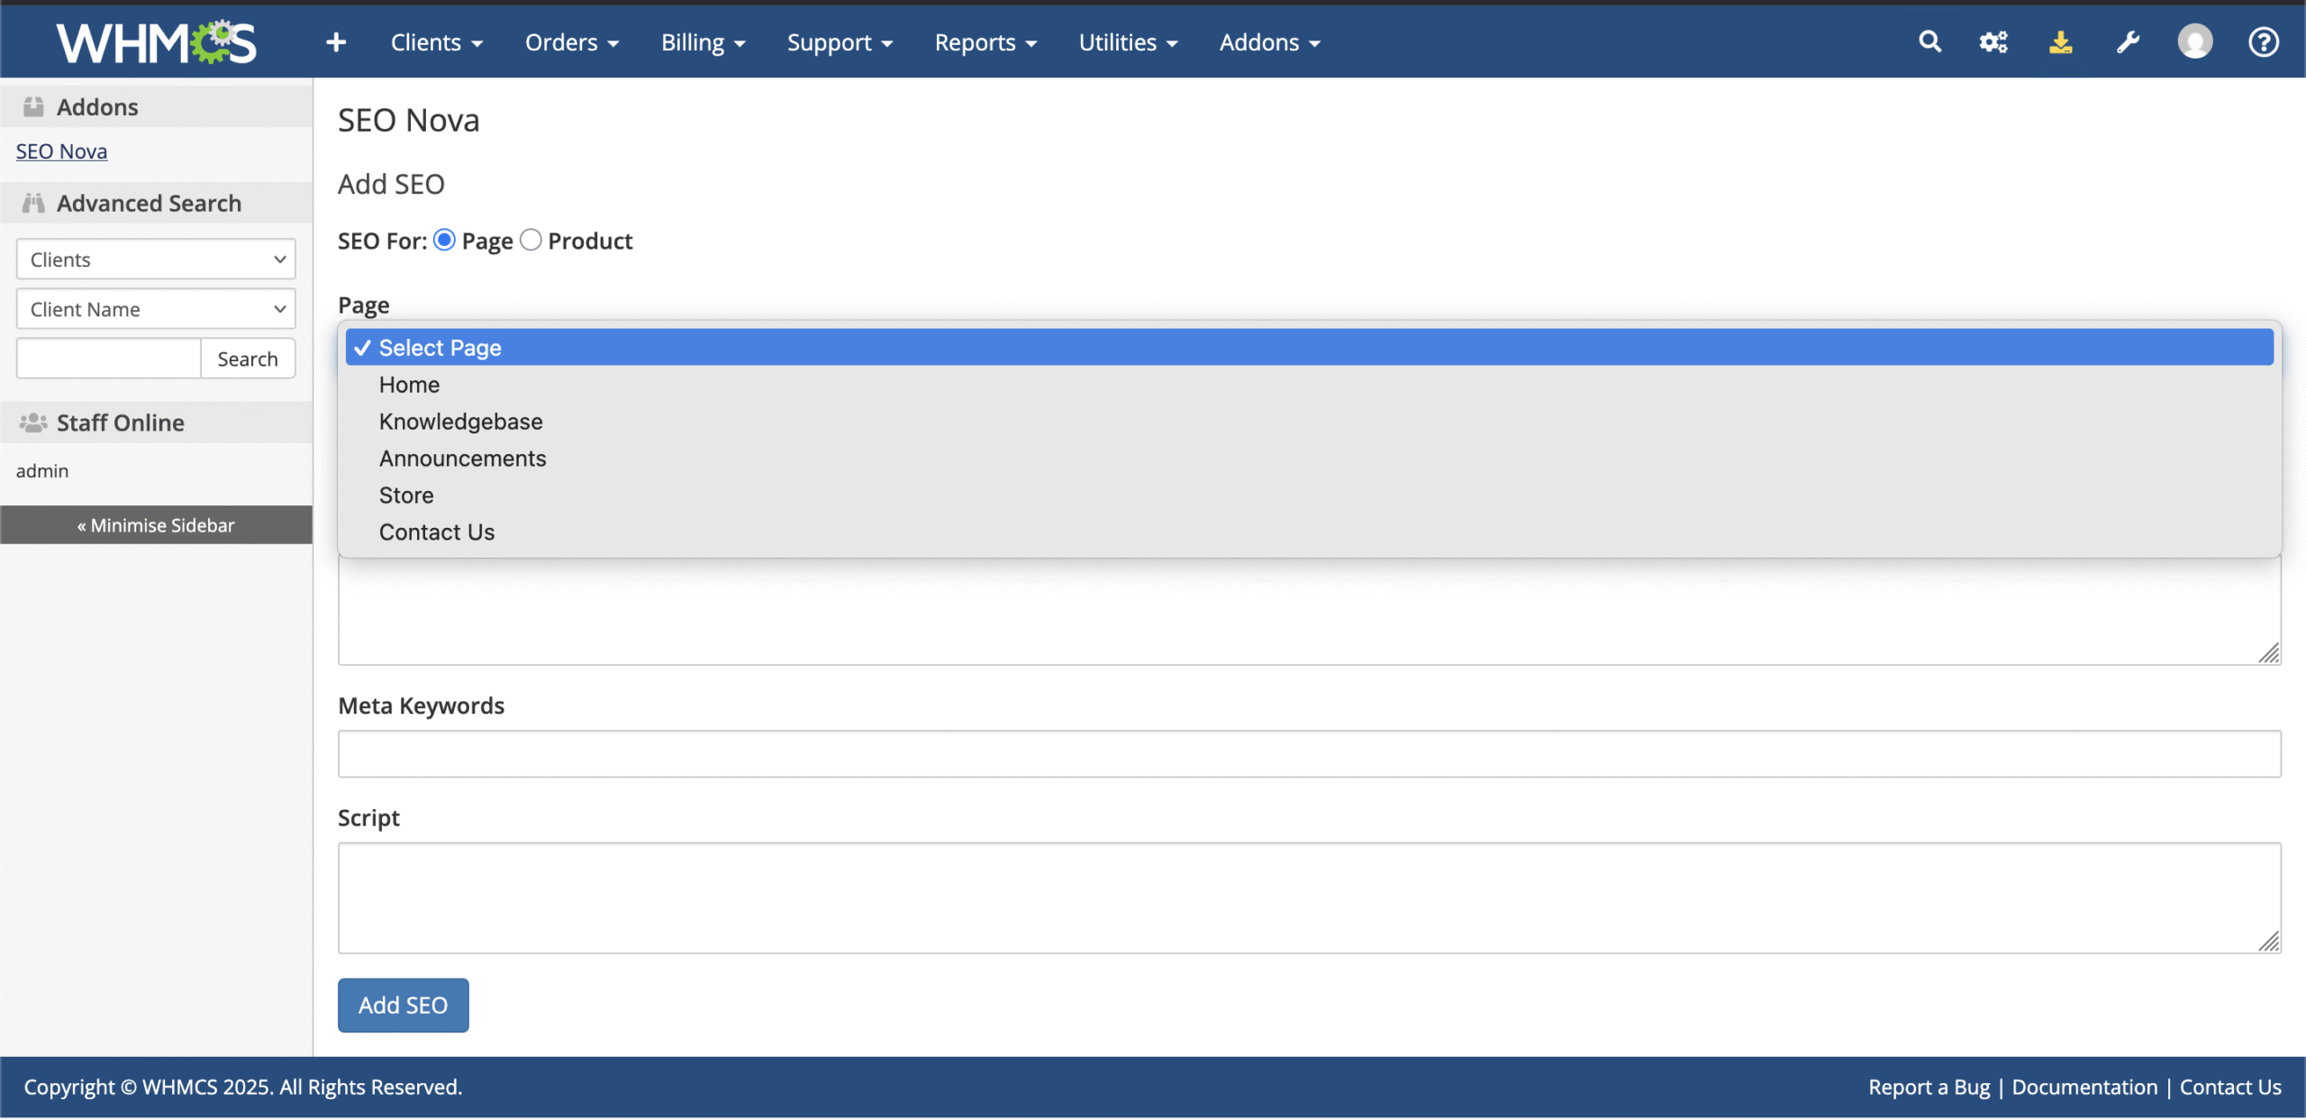
Task: Open the Billing menu
Action: 703,42
